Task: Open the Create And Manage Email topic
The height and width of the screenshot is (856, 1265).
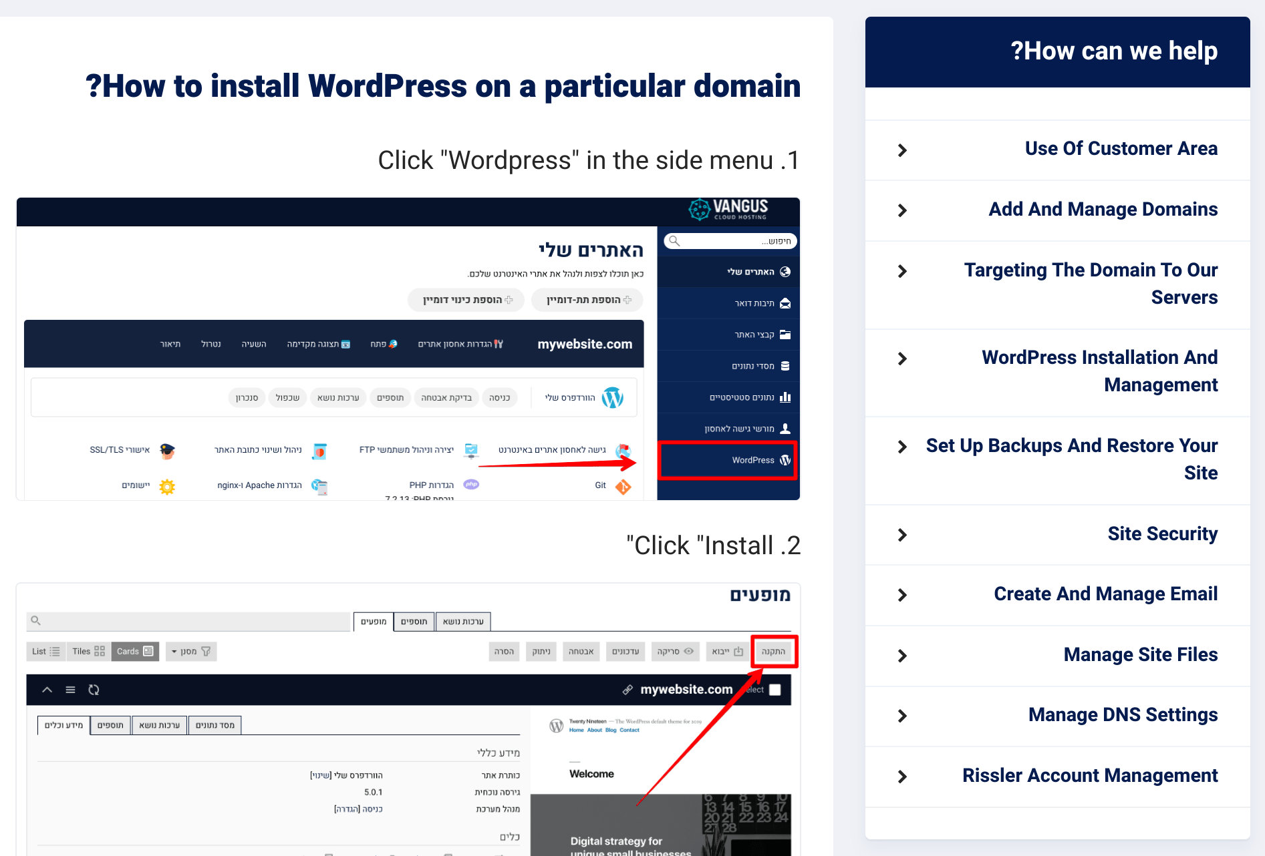Action: [x=1105, y=594]
